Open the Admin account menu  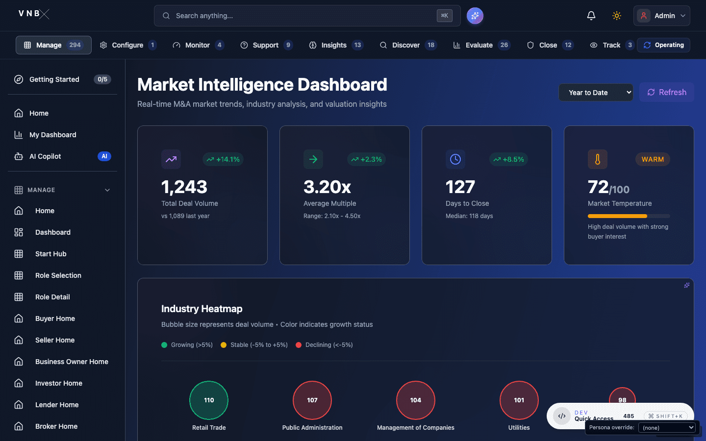(x=661, y=15)
